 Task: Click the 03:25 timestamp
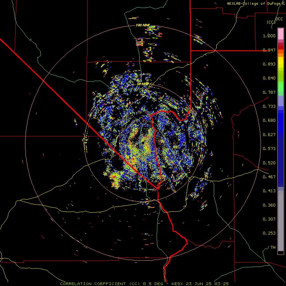point(221,284)
